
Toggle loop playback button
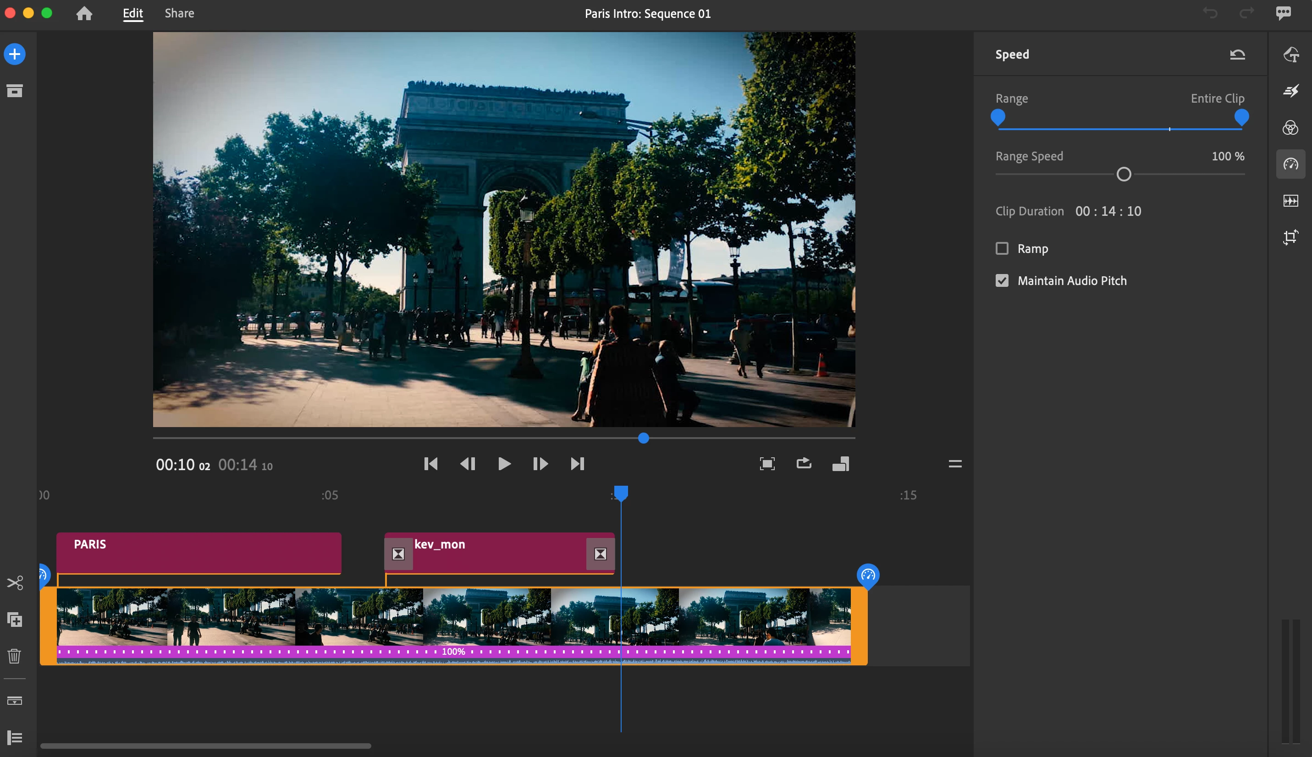click(804, 463)
